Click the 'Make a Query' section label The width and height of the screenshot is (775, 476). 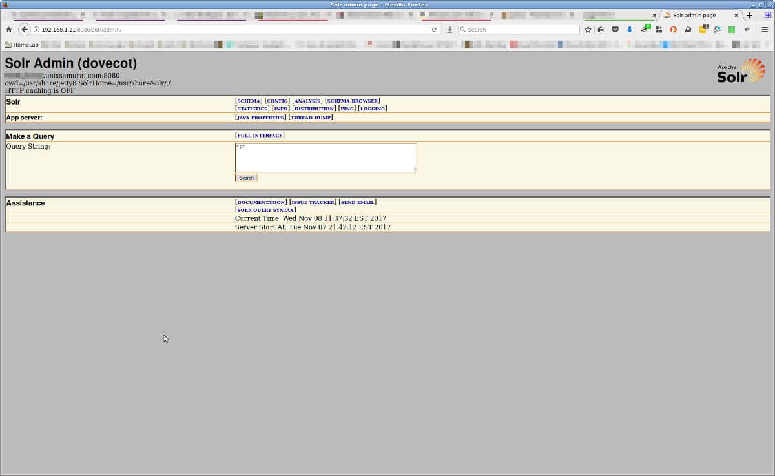coord(30,136)
